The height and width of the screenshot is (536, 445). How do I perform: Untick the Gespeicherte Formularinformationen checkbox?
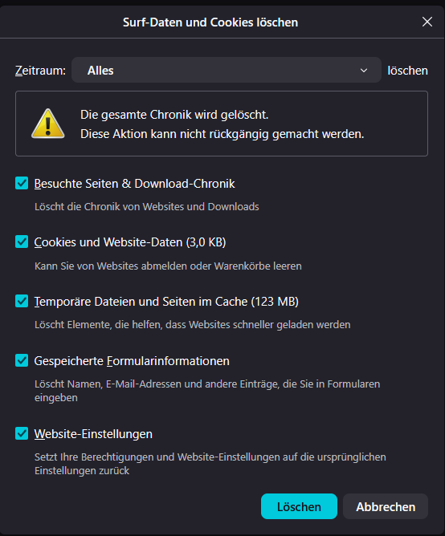[22, 360]
